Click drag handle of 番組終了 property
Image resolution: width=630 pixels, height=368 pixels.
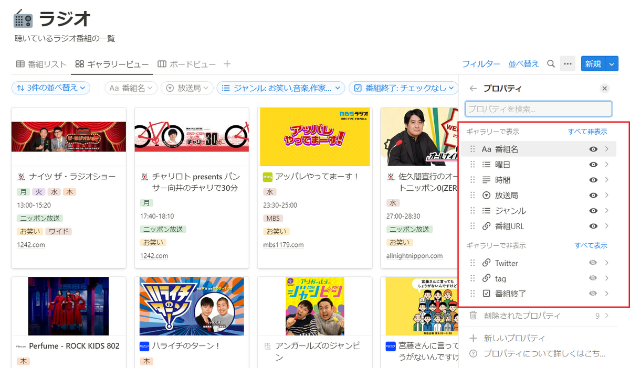[472, 294]
